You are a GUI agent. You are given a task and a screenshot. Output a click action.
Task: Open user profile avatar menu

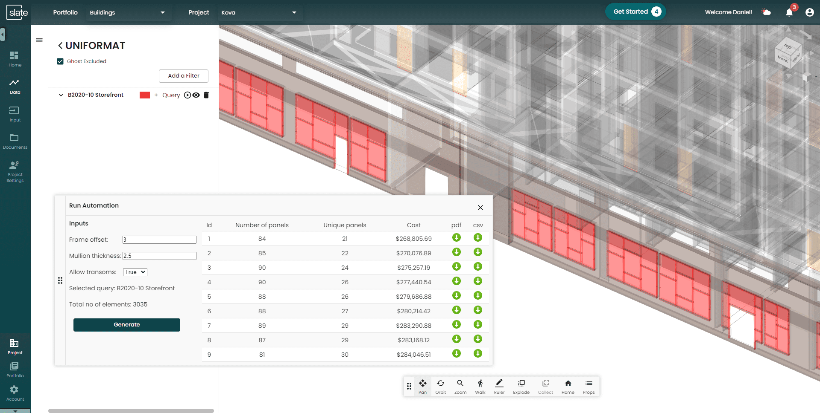809,12
